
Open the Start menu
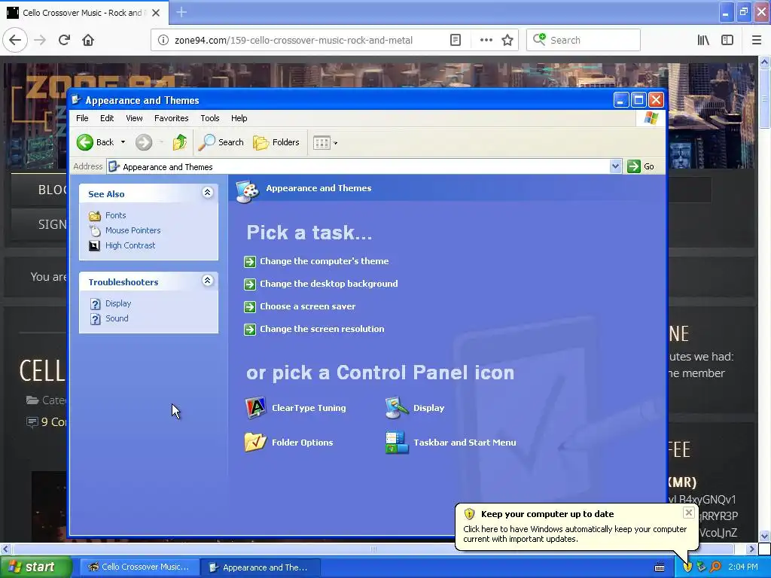point(35,567)
